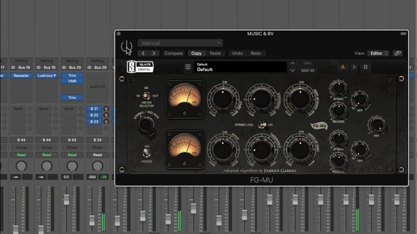Screen dimensions: 417x234
Task: Click the top channel HPF knob
Action: coord(360,99)
